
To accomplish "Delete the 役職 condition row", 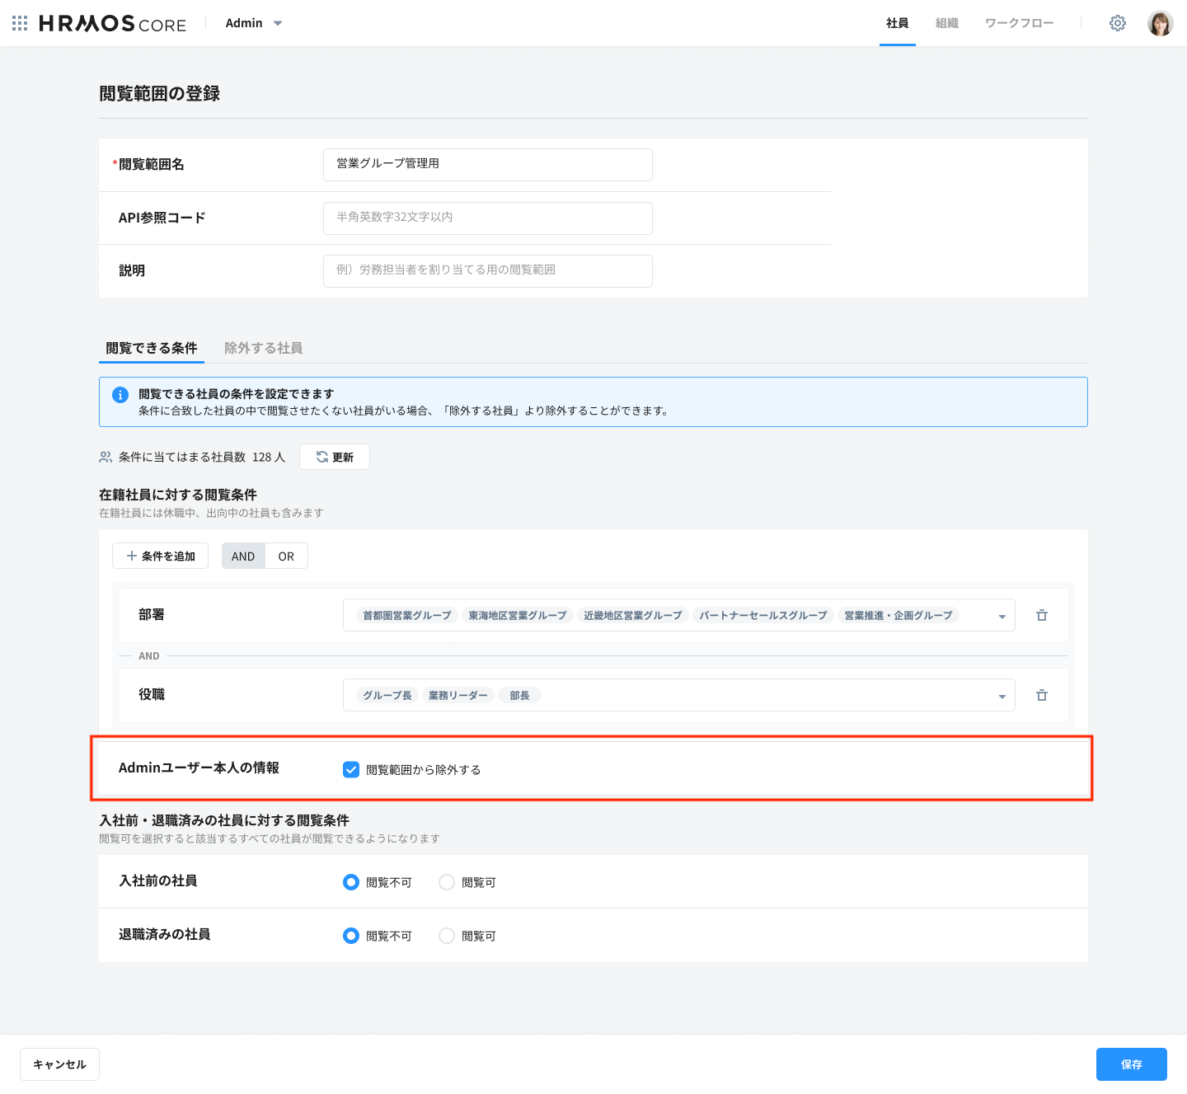I will tap(1042, 695).
